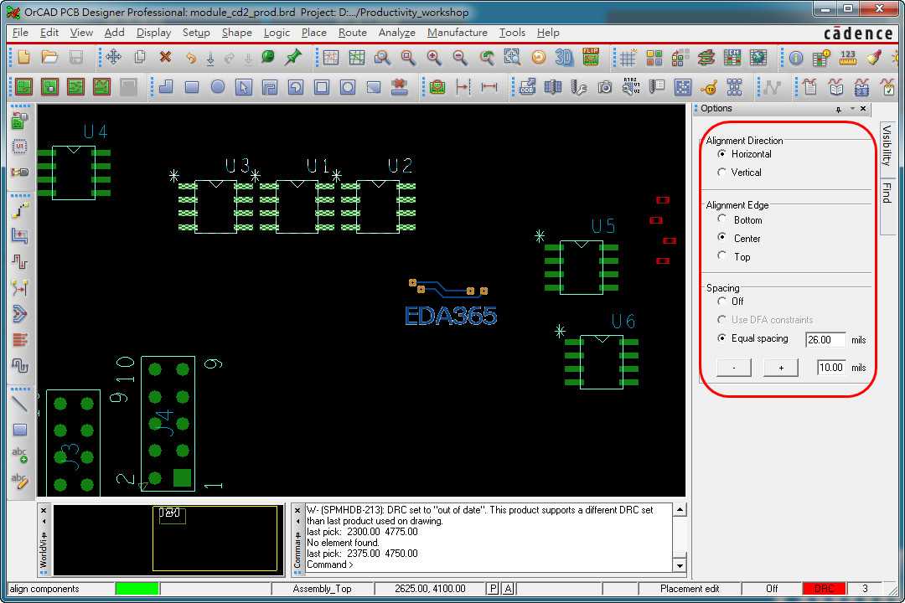This screenshot has height=603, width=905.
Task: Open the Options panel dropdown arrow
Action: (852, 109)
